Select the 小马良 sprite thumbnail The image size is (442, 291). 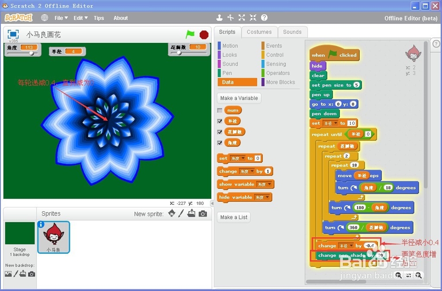click(53, 237)
